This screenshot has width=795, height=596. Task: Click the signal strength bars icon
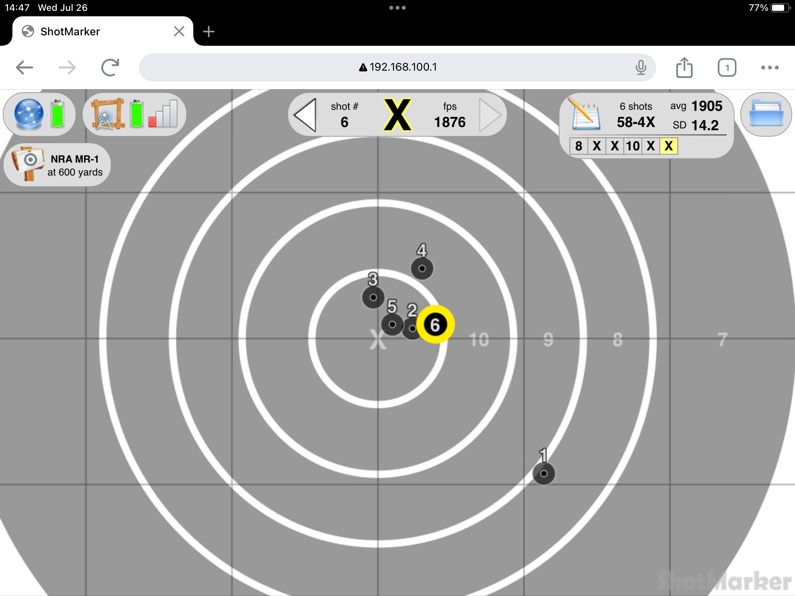point(163,114)
